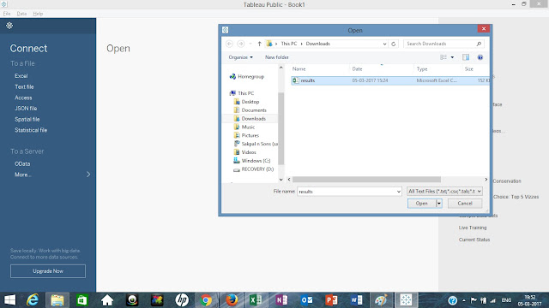Viewport: 549px width, 308px height.
Task: Expand the Open button split arrow
Action: point(438,204)
